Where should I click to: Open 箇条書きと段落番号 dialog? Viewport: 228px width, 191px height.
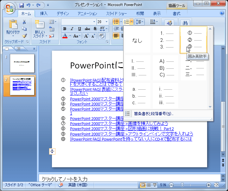pos(154,114)
